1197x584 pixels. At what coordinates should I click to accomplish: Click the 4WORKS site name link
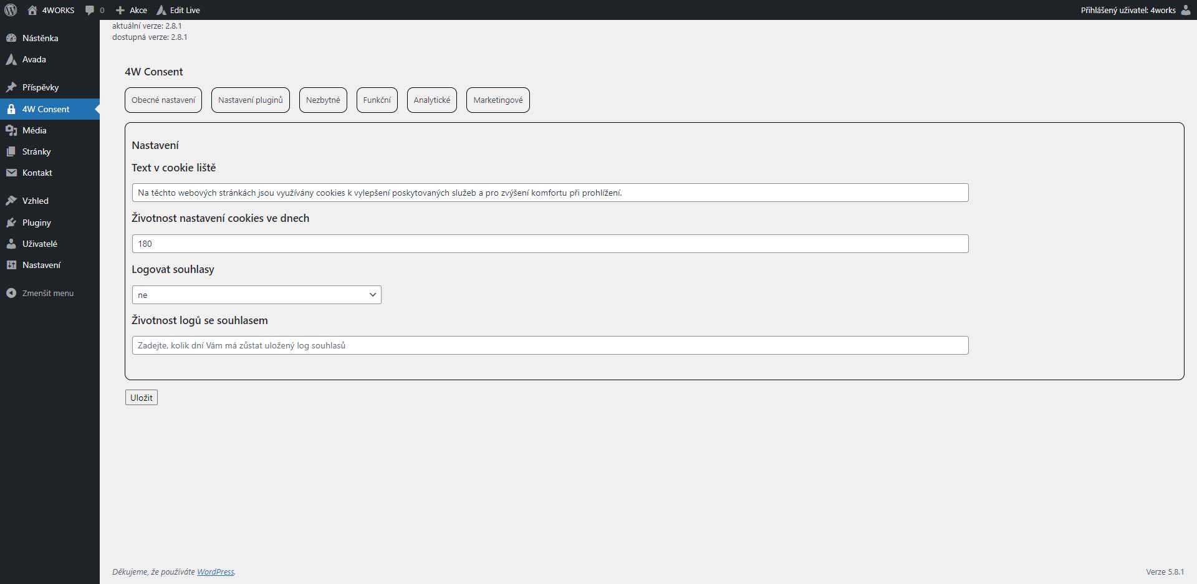pos(58,10)
